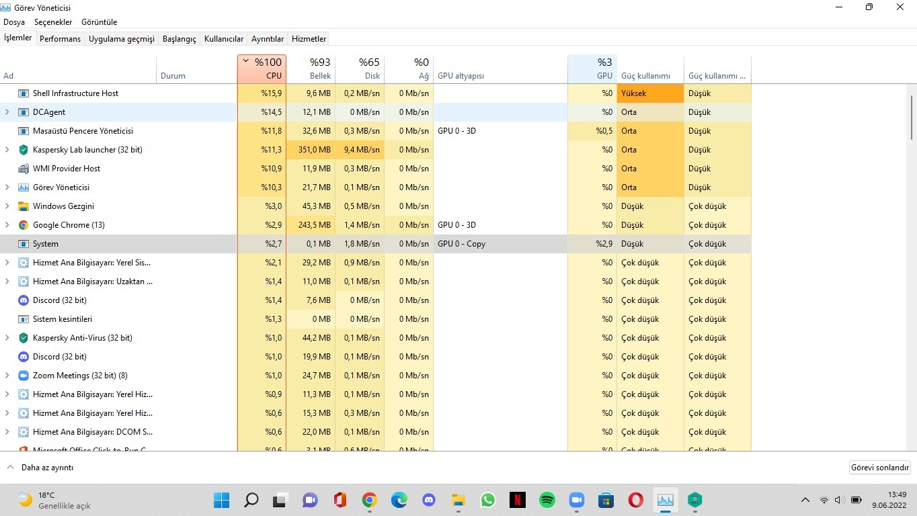Sort by the Bellek column header
Viewport: 917px width, 516px height.
[311, 69]
